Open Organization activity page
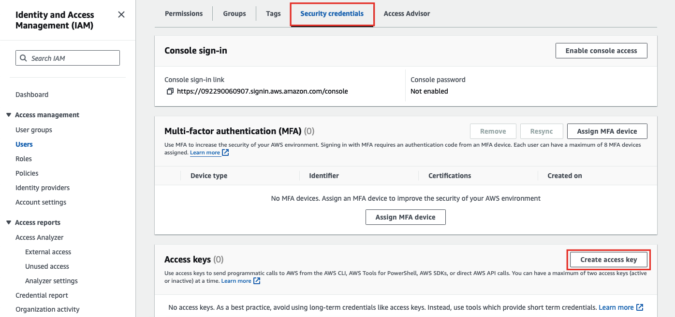 tap(47, 309)
